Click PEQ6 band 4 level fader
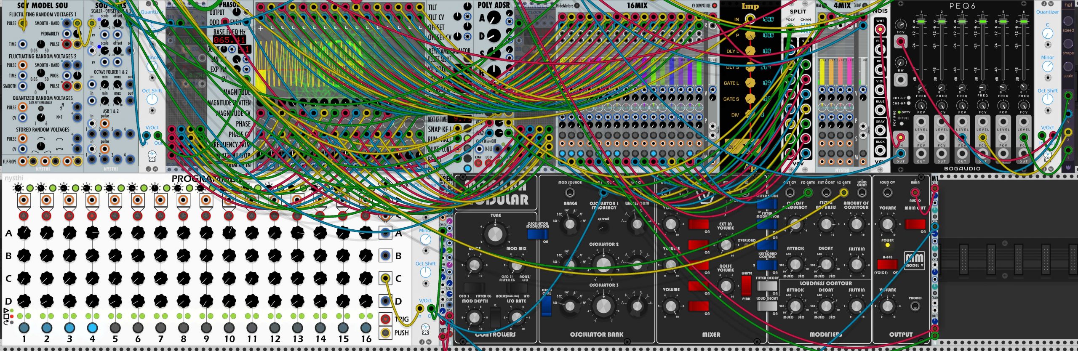 click(982, 21)
